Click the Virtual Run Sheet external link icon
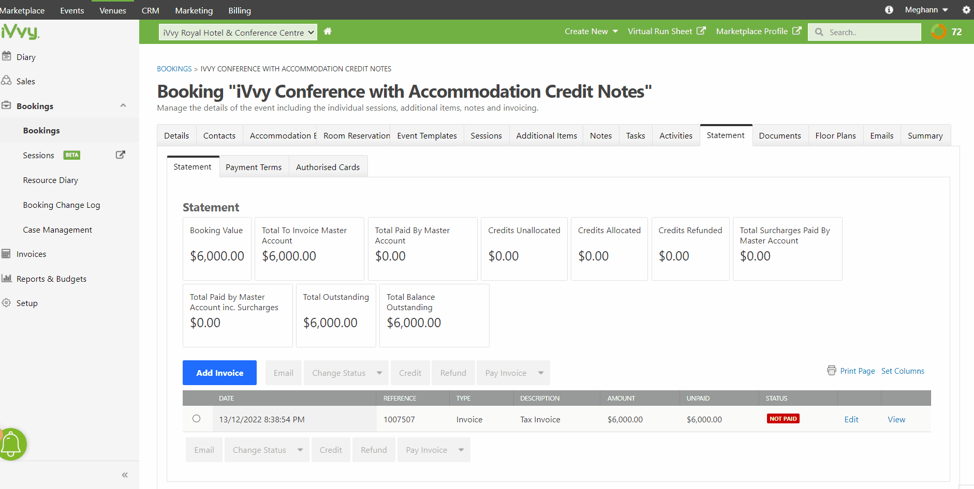The width and height of the screenshot is (974, 489). [x=701, y=31]
